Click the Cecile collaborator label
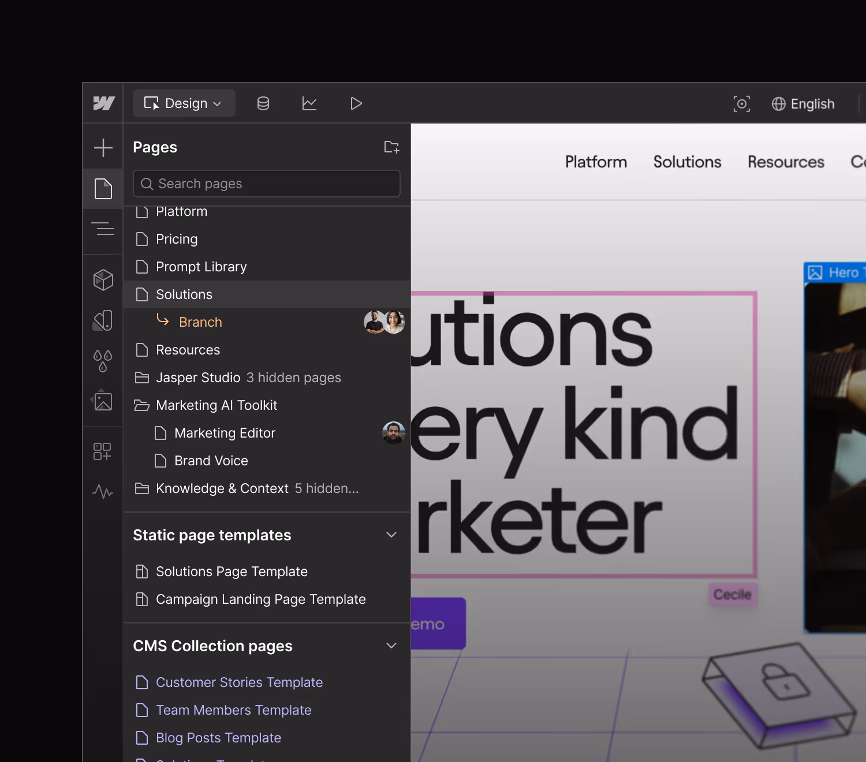The height and width of the screenshot is (762, 866). coord(733,595)
